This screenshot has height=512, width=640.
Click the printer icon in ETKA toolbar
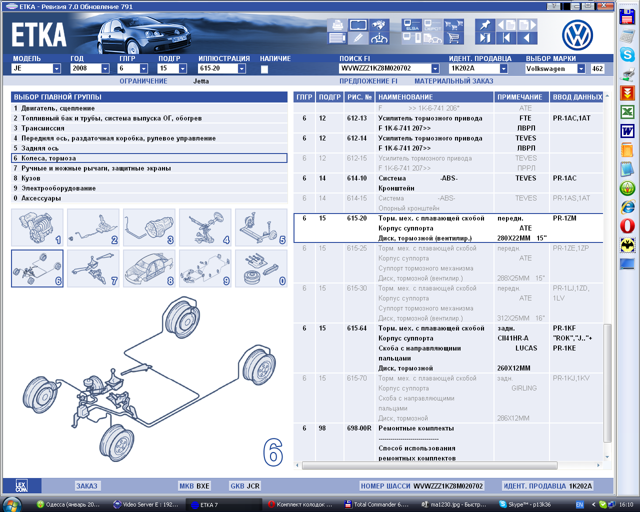337,25
